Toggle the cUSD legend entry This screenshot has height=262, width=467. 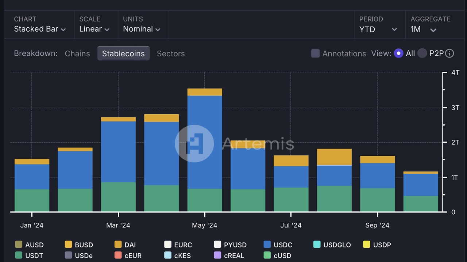pyautogui.click(x=277, y=255)
